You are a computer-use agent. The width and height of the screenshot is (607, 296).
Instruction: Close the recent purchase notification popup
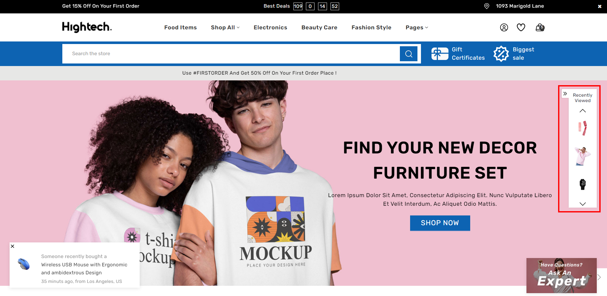pos(12,246)
